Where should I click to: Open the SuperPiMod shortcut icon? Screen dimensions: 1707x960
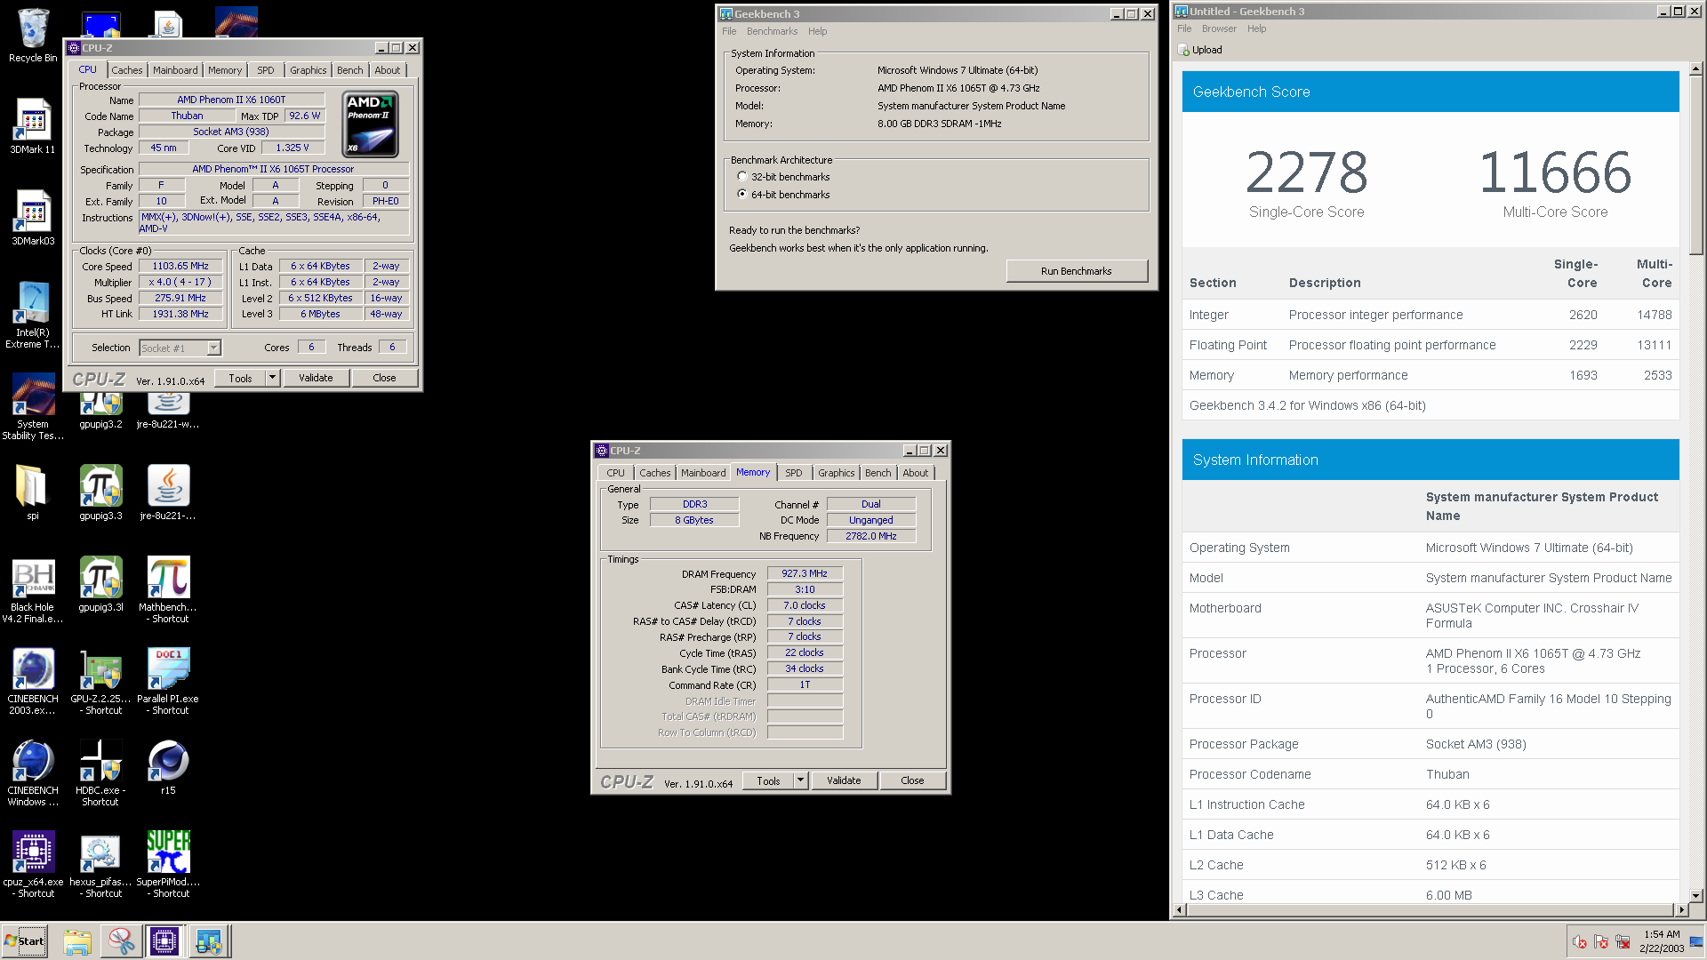(168, 865)
